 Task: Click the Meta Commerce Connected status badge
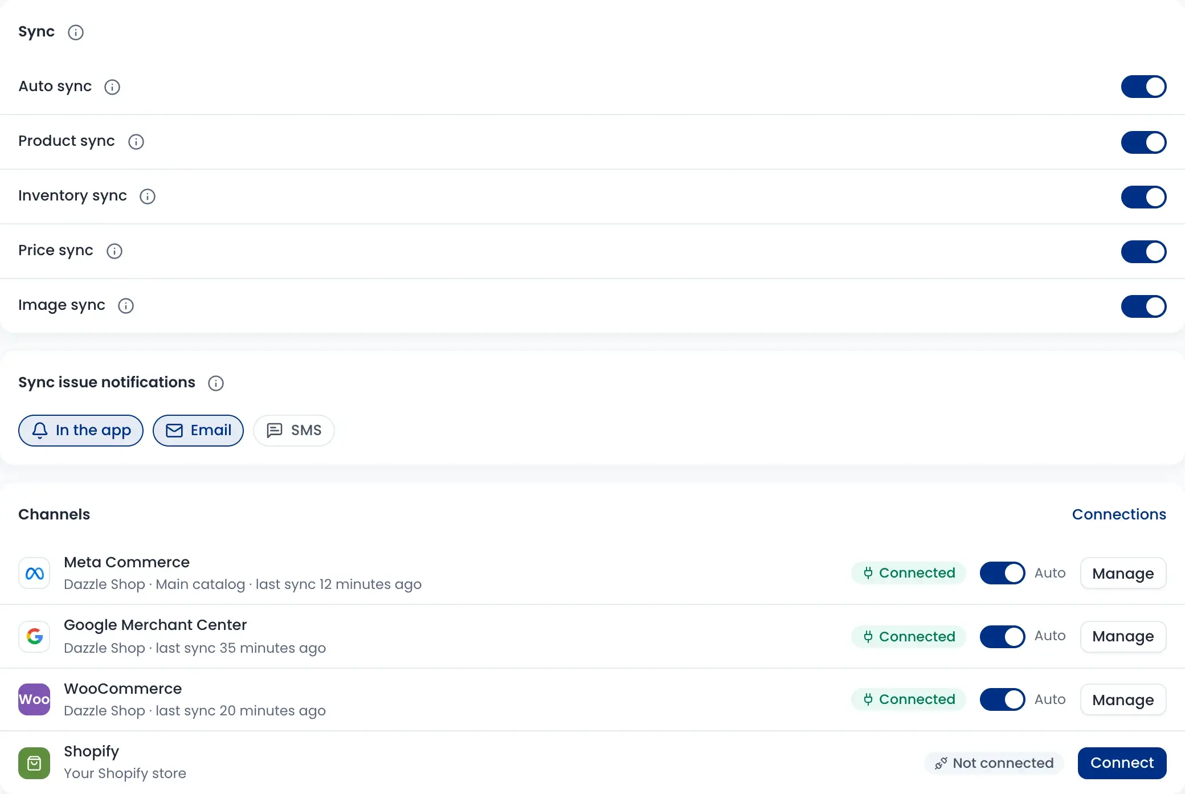[x=909, y=573]
